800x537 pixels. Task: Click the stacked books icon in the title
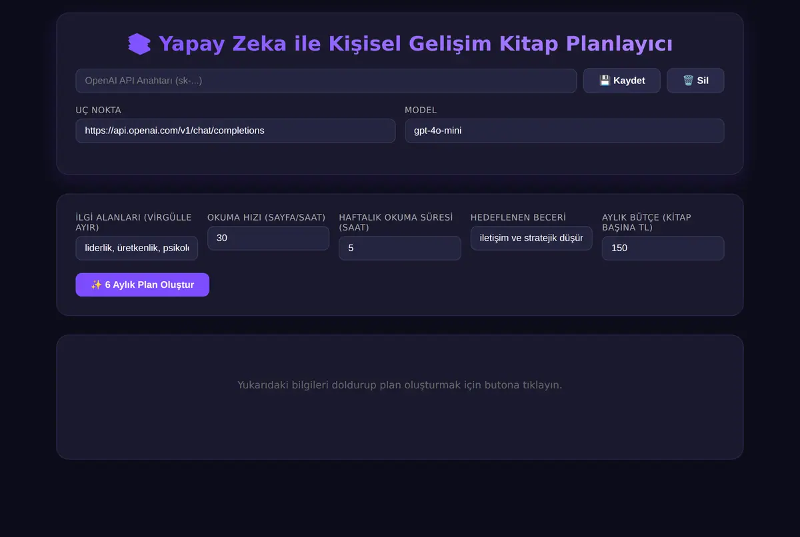tap(140, 44)
